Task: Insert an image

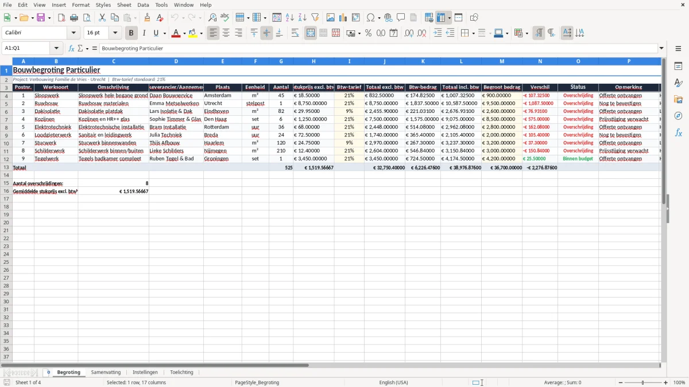Action: coord(330,18)
